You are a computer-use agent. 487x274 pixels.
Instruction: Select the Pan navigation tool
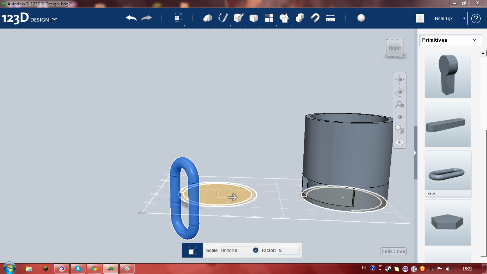coord(400,80)
